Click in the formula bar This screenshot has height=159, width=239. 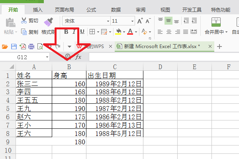pos(164,57)
